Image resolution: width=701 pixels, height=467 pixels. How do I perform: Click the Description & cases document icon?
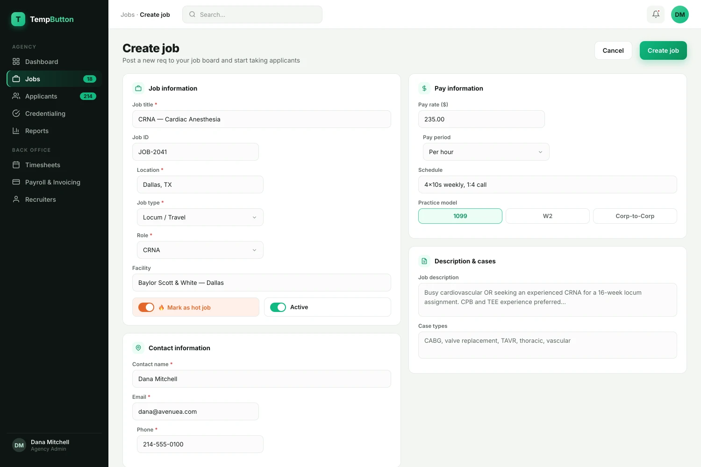(x=424, y=261)
